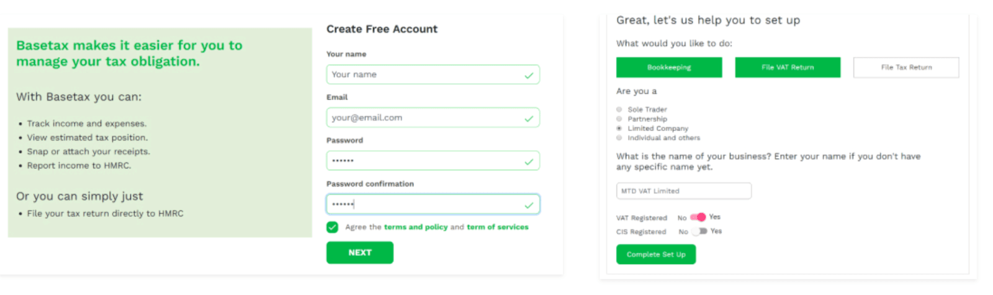Select the Partnership radio button
The image size is (993, 295).
coord(619,119)
